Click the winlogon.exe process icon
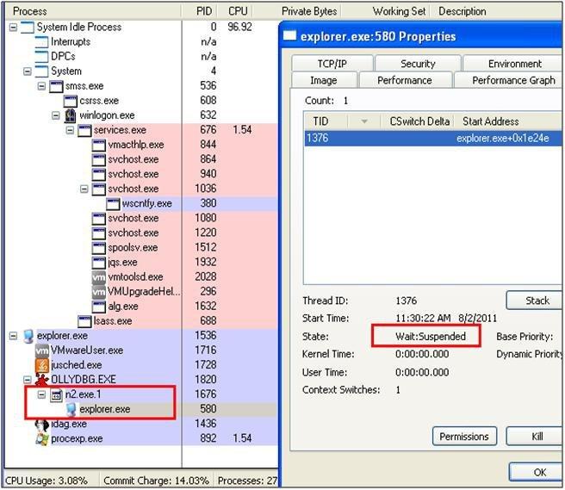Viewport: 565px width, 490px height. 70,115
